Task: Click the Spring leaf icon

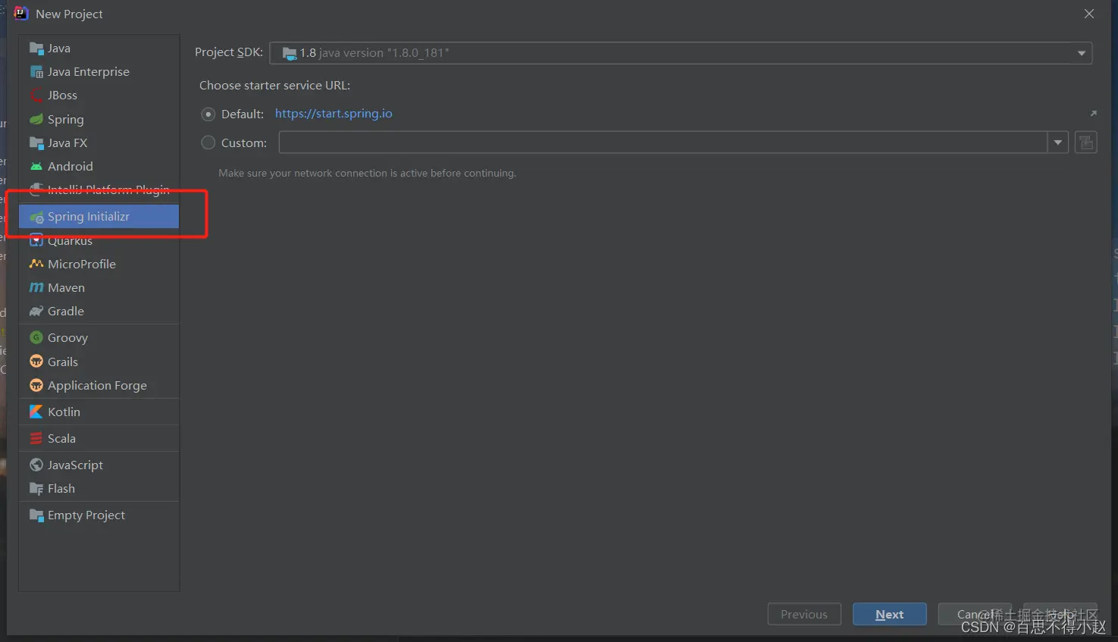Action: coord(36,119)
